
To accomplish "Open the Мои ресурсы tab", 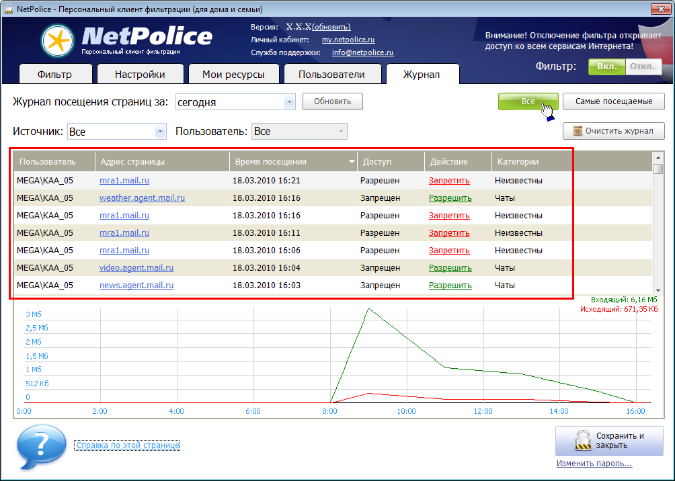I will [233, 74].
